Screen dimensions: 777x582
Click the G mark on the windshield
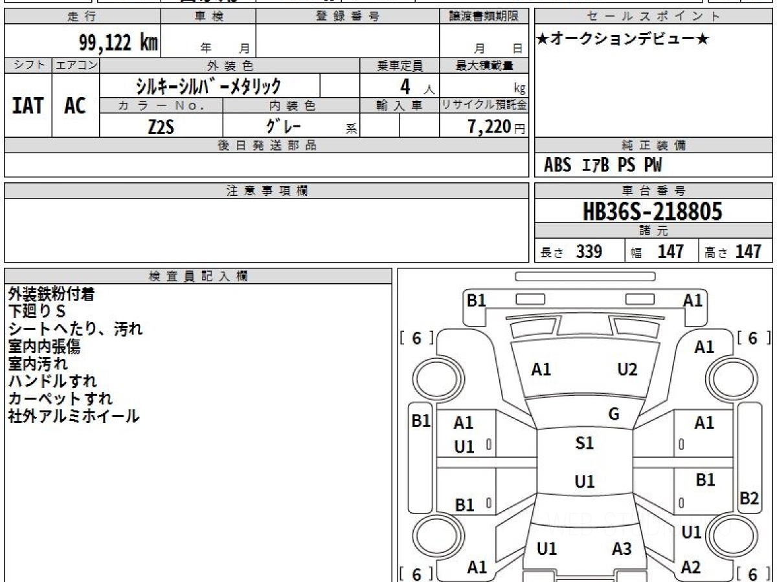tap(614, 415)
